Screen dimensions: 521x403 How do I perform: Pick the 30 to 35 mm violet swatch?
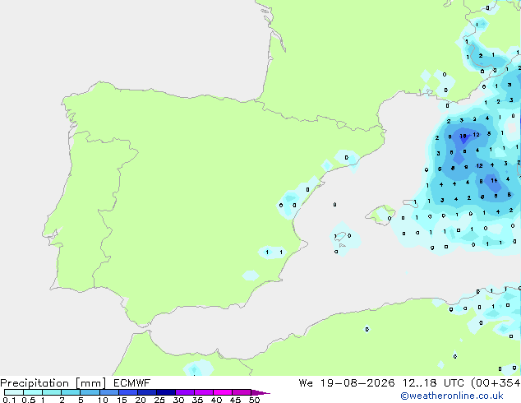(x=185, y=392)
